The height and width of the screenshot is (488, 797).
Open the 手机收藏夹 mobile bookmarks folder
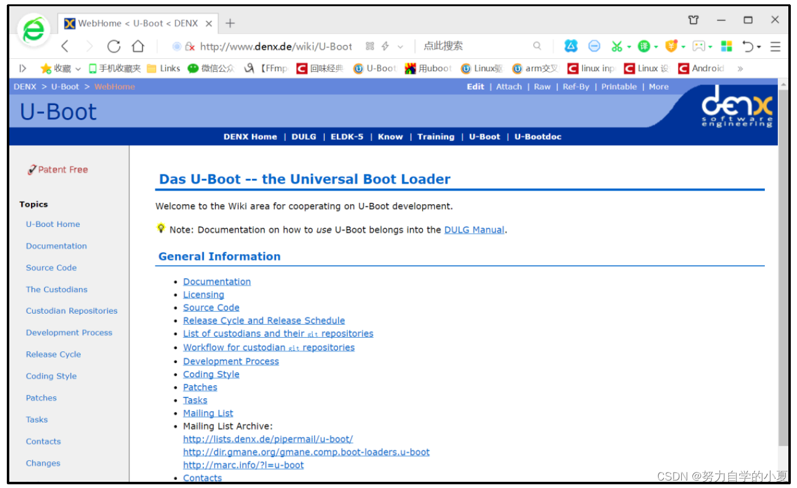pos(115,69)
